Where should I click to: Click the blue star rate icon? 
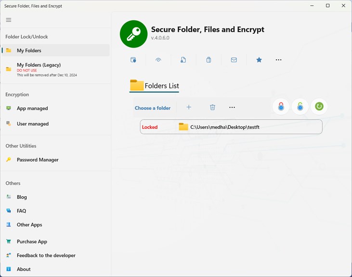tap(259, 60)
